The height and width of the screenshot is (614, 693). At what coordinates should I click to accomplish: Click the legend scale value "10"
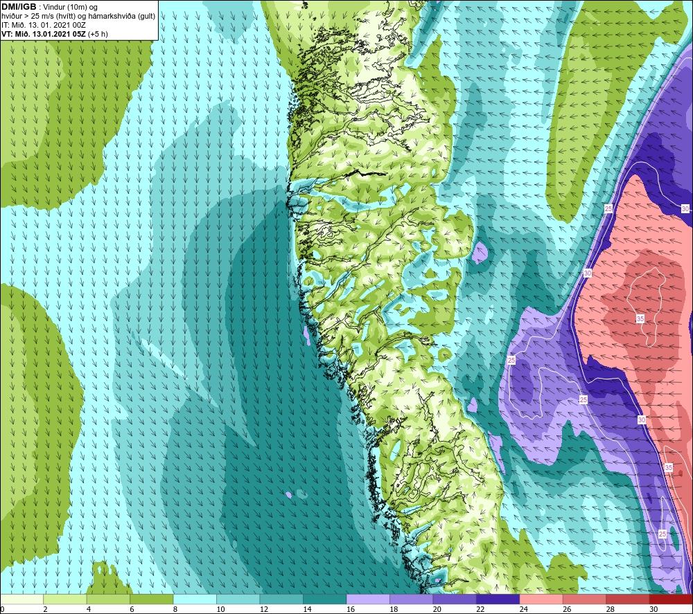220,609
